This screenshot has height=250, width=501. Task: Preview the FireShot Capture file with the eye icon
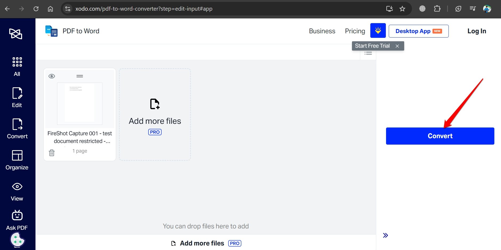click(52, 76)
